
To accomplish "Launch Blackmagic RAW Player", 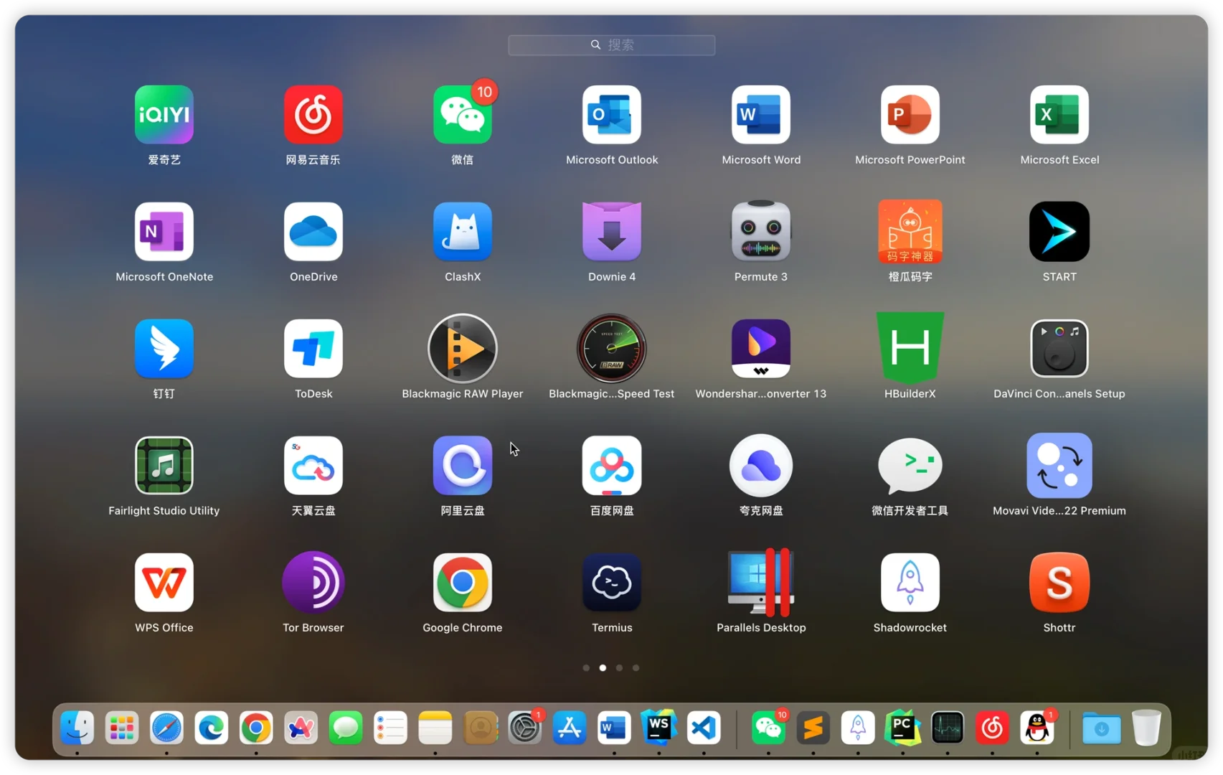I will pyautogui.click(x=463, y=349).
